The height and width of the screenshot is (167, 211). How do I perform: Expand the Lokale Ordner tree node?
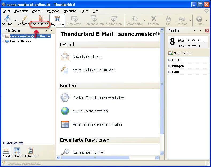[x=3, y=41]
